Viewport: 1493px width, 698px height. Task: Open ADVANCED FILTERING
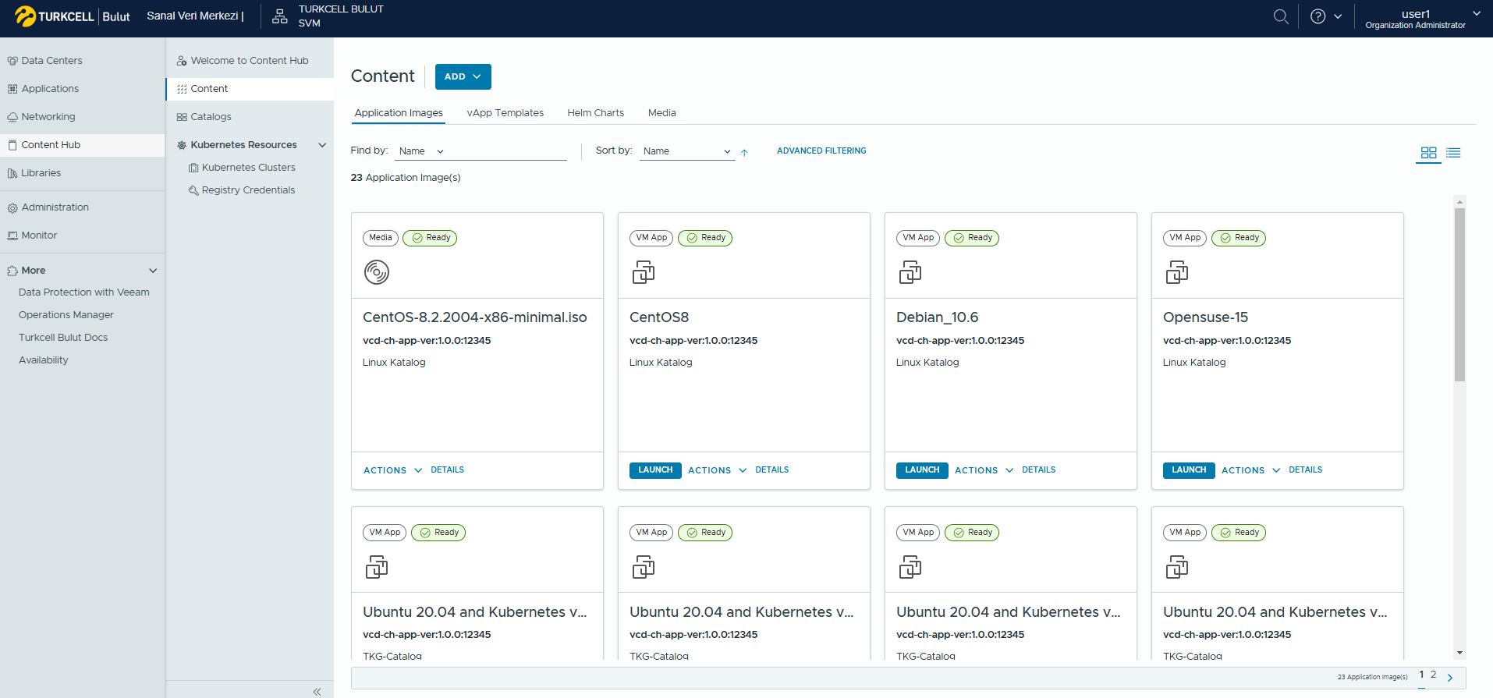[x=821, y=151]
